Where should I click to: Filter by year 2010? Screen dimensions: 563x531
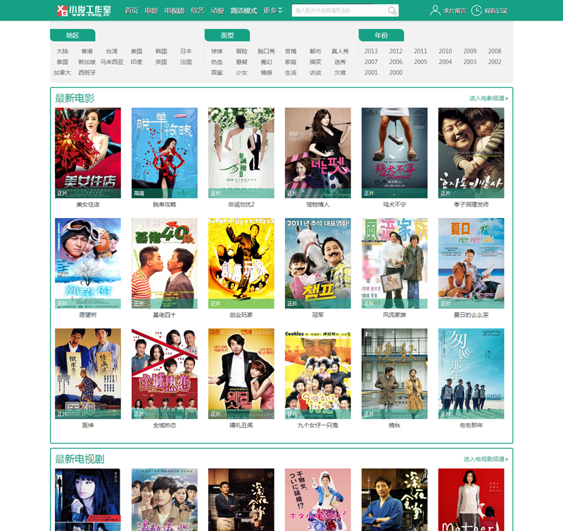click(x=445, y=51)
